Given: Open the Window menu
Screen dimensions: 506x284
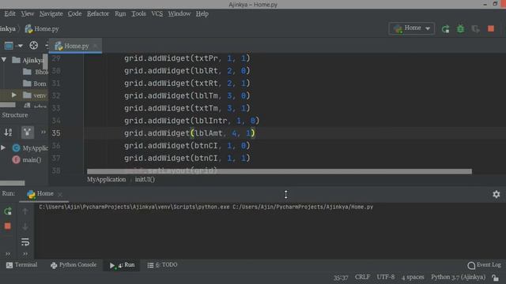Looking at the screenshot, I should click(179, 13).
